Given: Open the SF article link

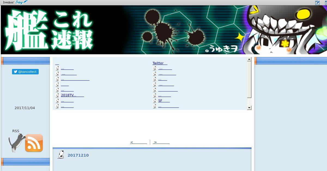Looking at the screenshot, I should 164,101.
